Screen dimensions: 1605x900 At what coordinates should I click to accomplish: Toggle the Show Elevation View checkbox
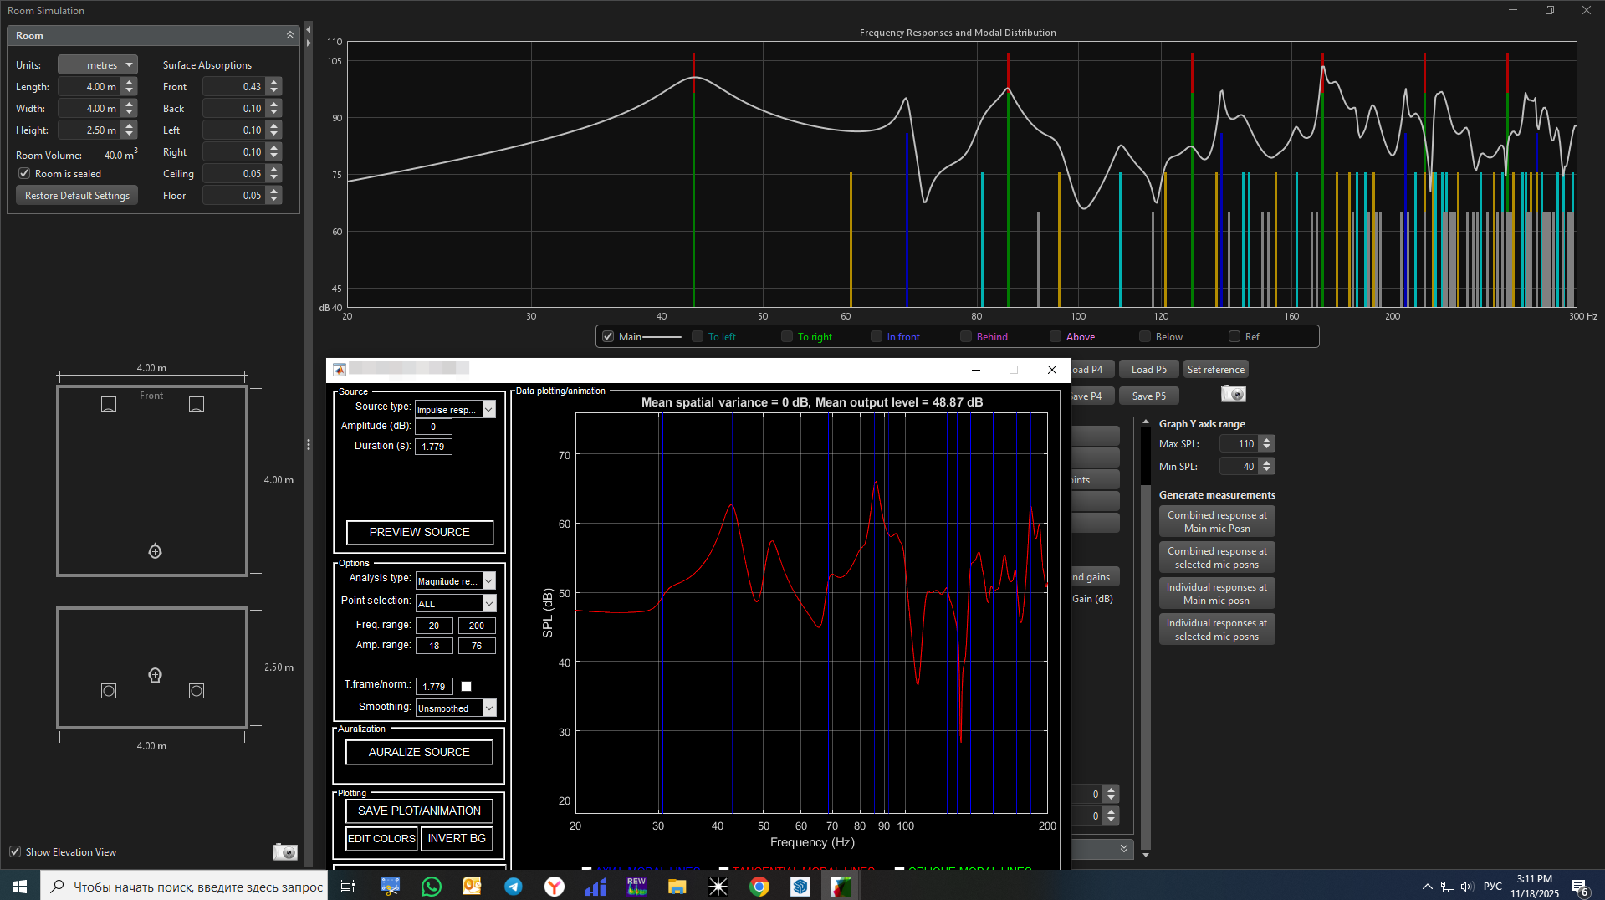[15, 851]
